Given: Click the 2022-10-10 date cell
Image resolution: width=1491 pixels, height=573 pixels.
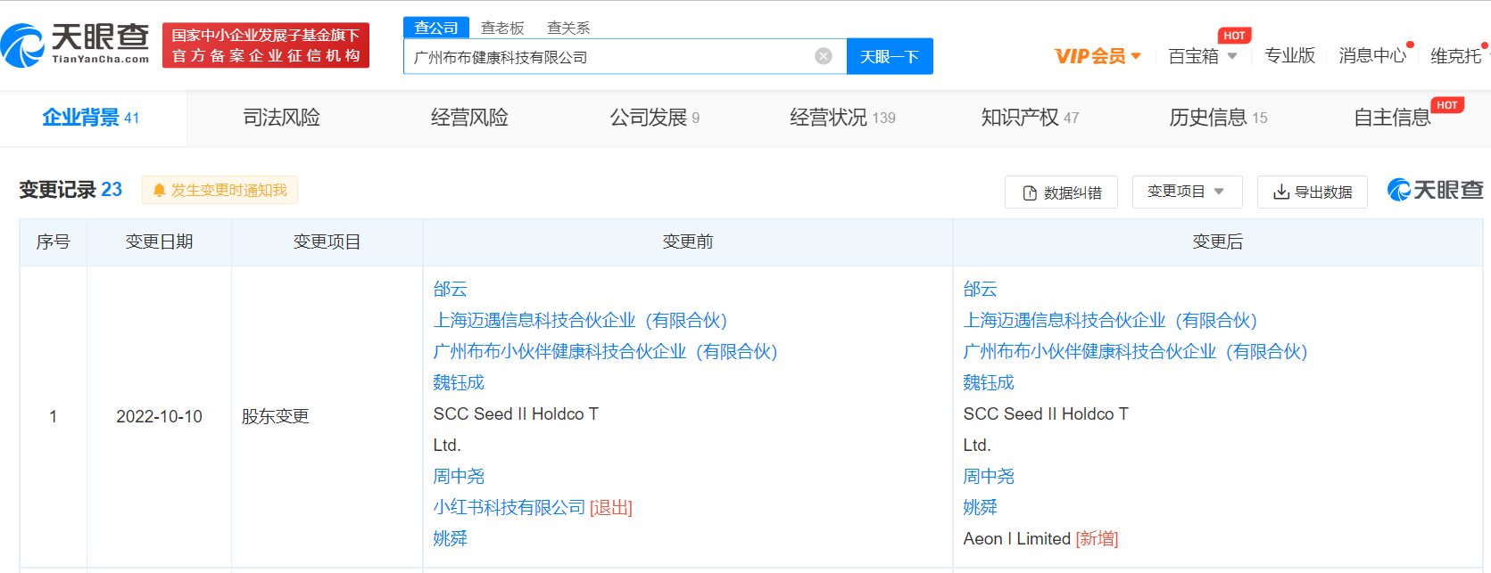Looking at the screenshot, I should pyautogui.click(x=159, y=416).
